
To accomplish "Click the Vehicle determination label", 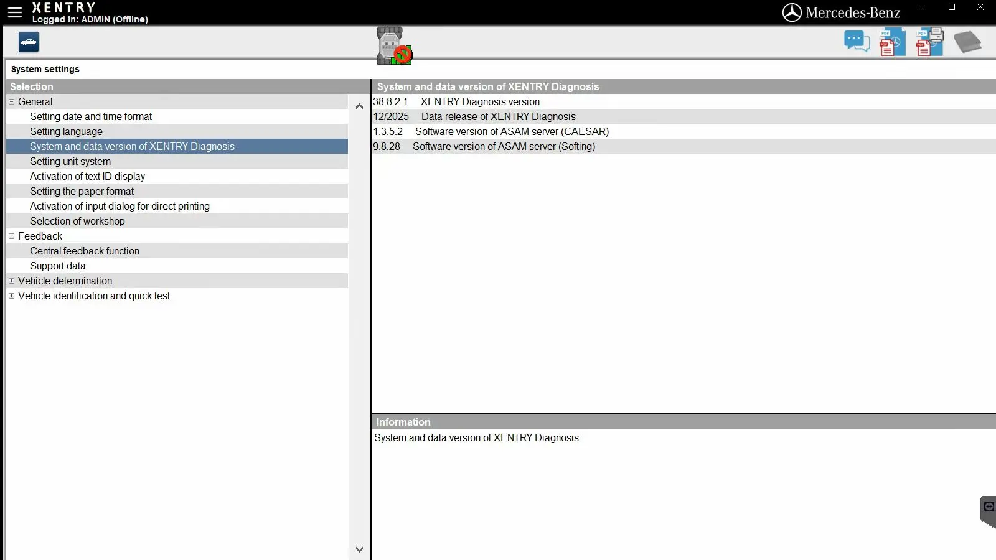I will pyautogui.click(x=65, y=281).
